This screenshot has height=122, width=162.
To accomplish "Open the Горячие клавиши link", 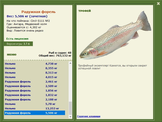I will click(89, 116).
